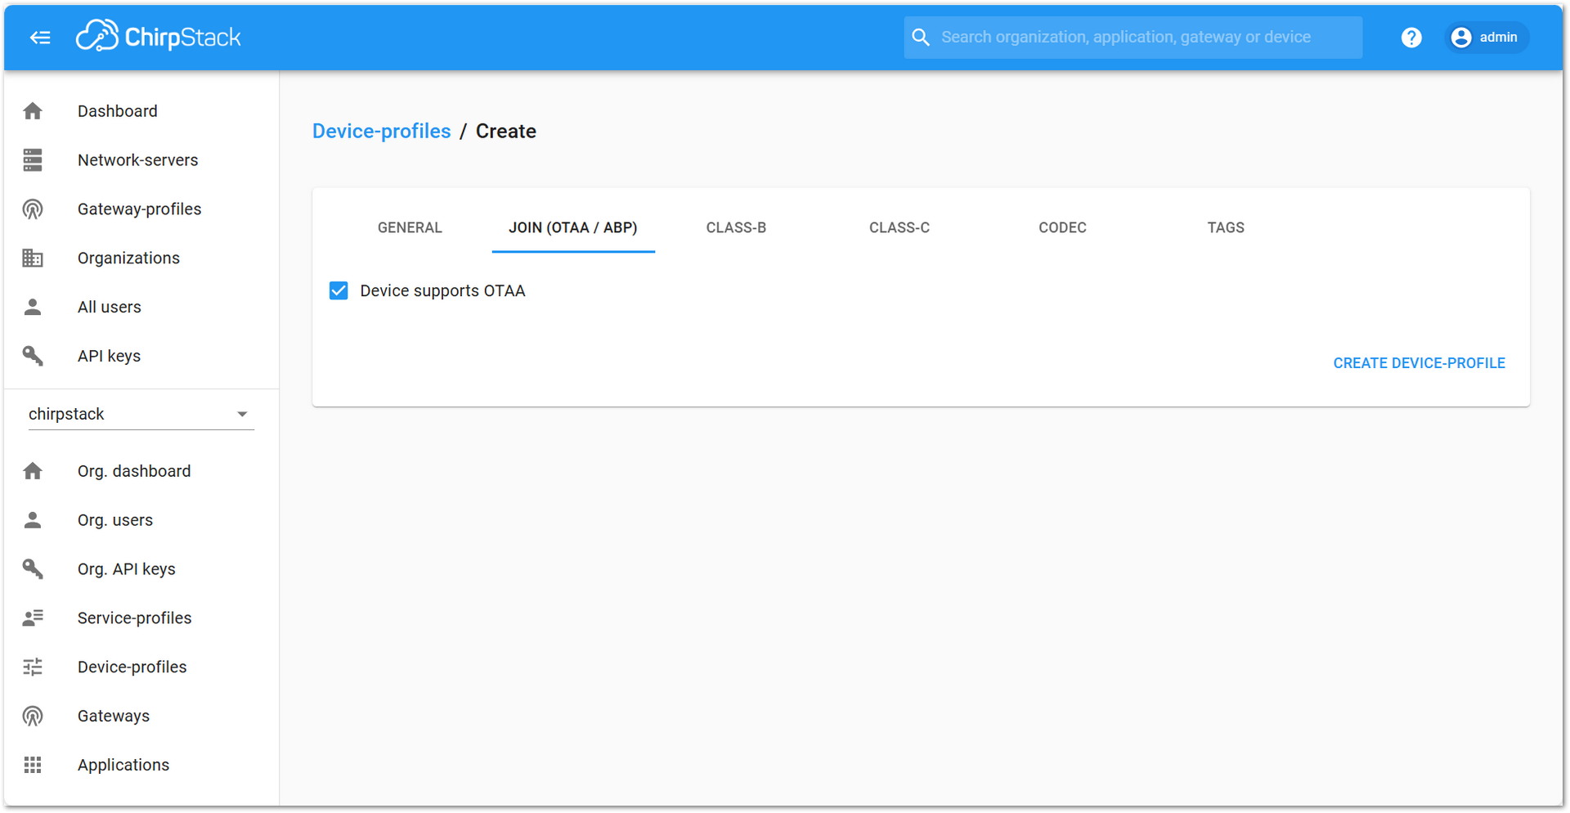
Task: Click the Applications grid icon
Action: (33, 765)
